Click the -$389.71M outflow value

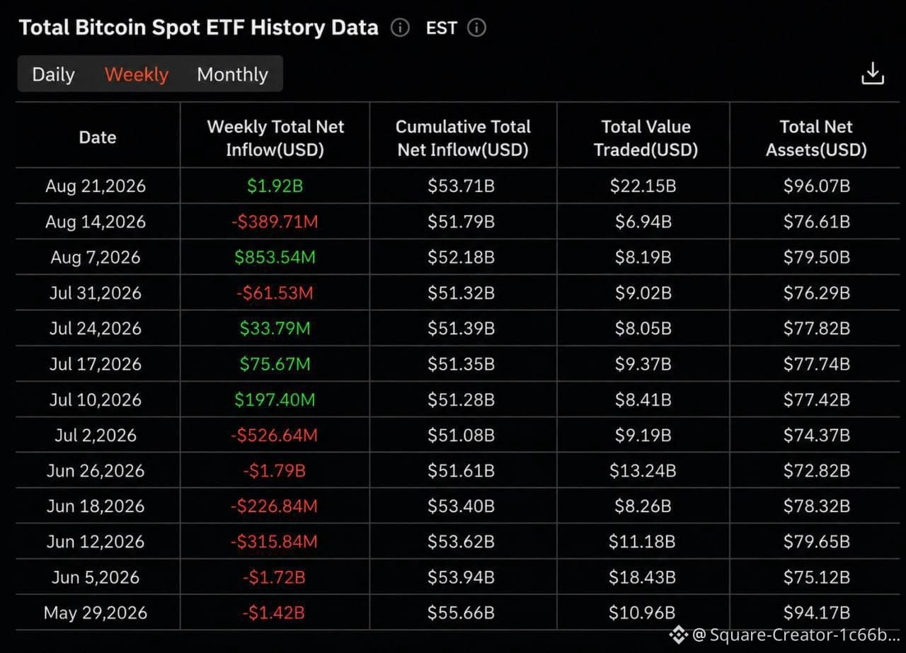pyautogui.click(x=275, y=222)
